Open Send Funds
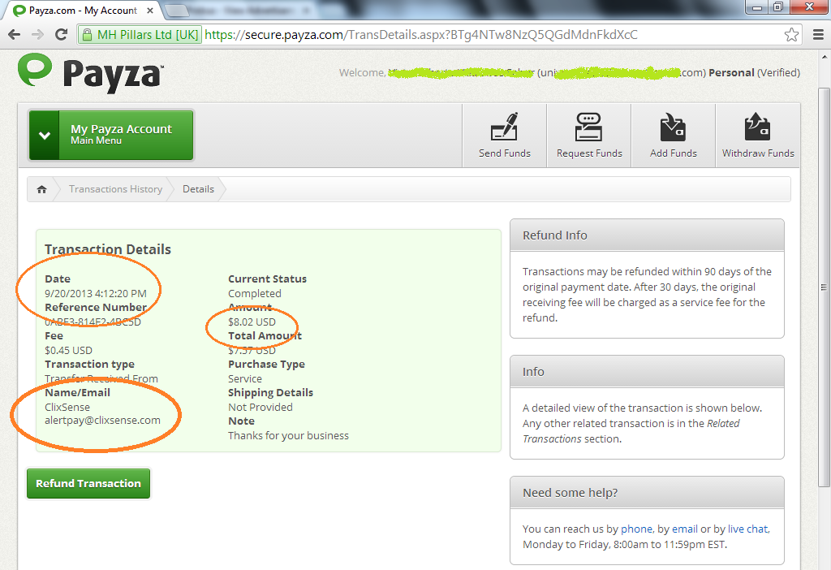831x570 pixels. pyautogui.click(x=505, y=136)
